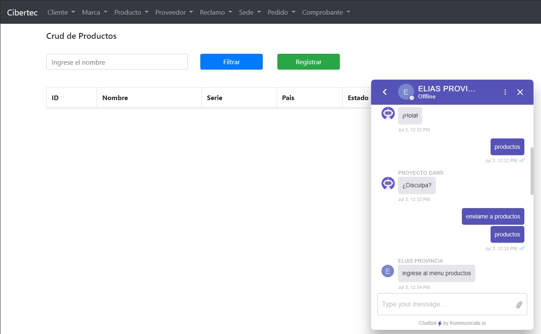The image size is (541, 334).
Task: Click the back arrow in chat header
Action: tap(385, 92)
